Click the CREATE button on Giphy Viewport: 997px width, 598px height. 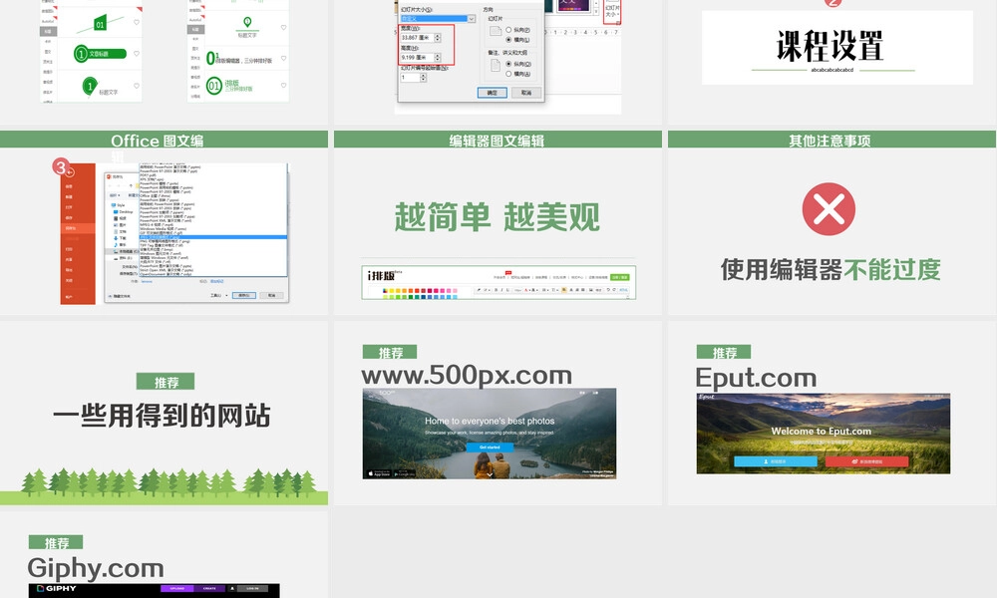(x=209, y=588)
